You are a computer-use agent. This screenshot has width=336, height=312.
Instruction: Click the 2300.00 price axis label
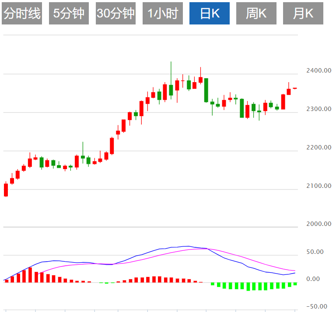318,109
